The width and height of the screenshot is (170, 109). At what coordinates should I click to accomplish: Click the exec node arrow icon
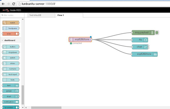click(x=17, y=34)
